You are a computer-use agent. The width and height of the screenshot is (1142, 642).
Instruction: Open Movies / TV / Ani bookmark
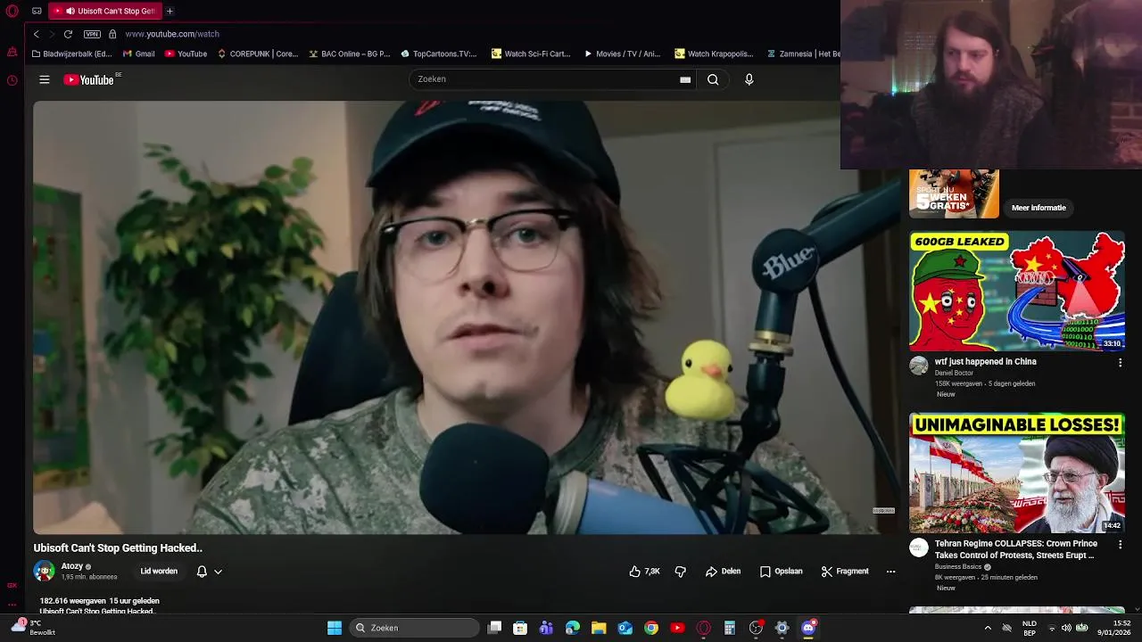pyautogui.click(x=622, y=53)
